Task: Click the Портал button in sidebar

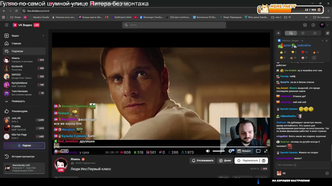Action: (x=24, y=145)
